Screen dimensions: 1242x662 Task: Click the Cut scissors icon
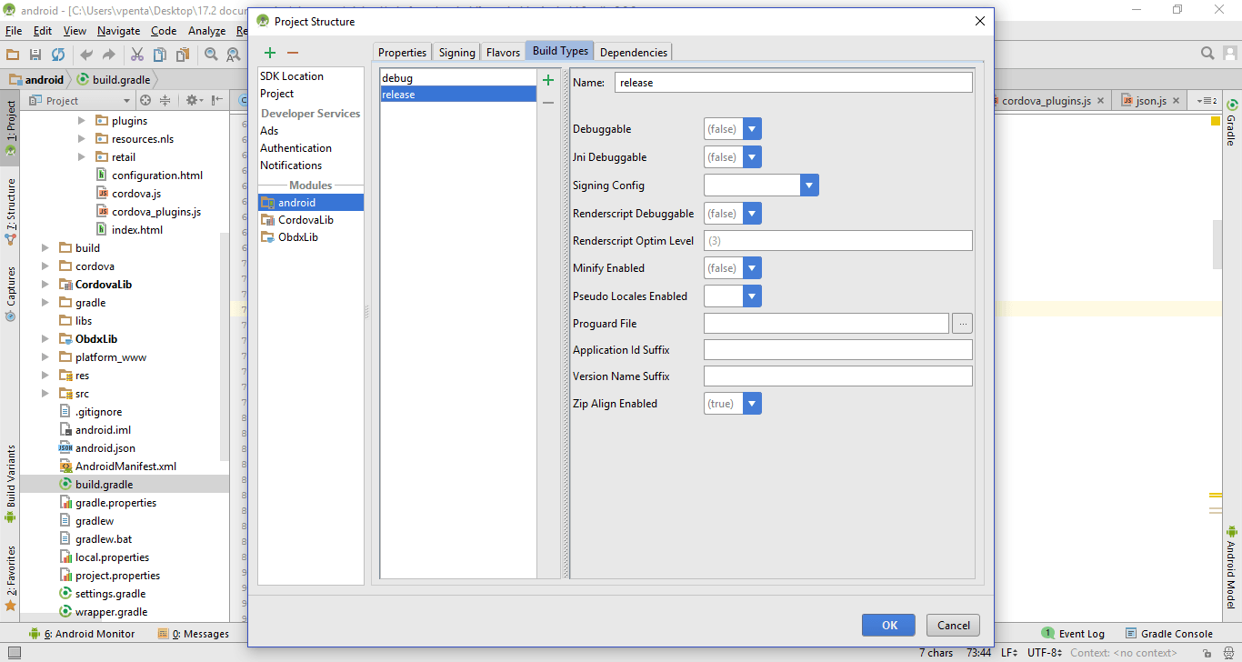pos(137,55)
